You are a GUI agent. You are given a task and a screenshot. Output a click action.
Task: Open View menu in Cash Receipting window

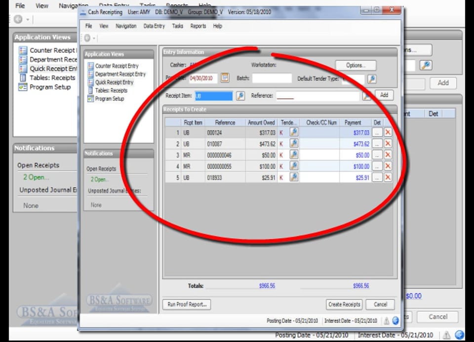[104, 26]
